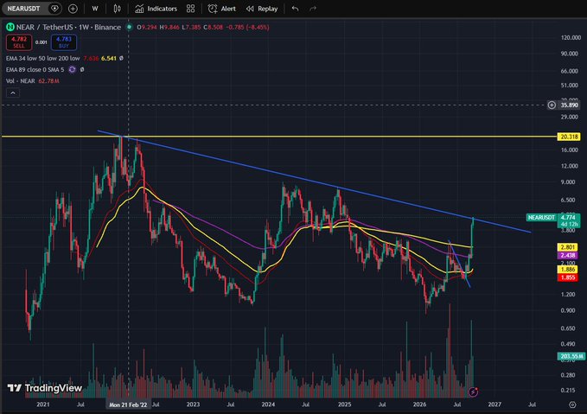This screenshot has width=587, height=414.
Task: Open the NEARUSDT symbol search box
Action: (x=23, y=9)
